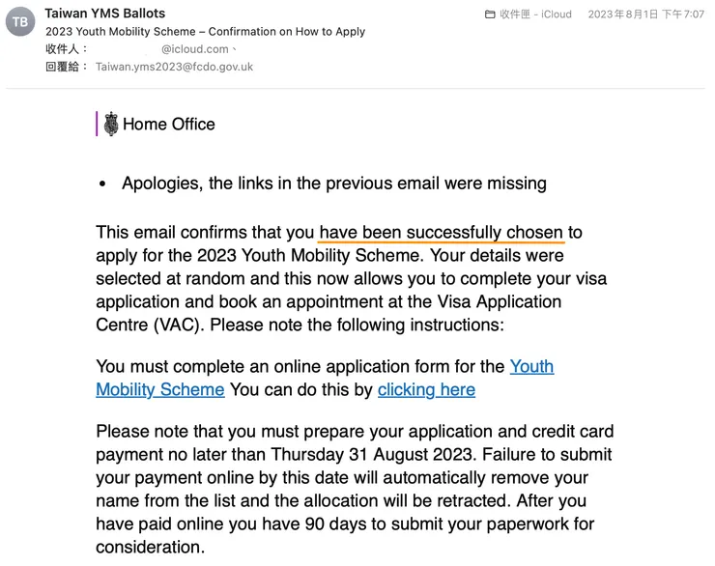Click the underlined 'have been successfully chosen' text

point(441,233)
